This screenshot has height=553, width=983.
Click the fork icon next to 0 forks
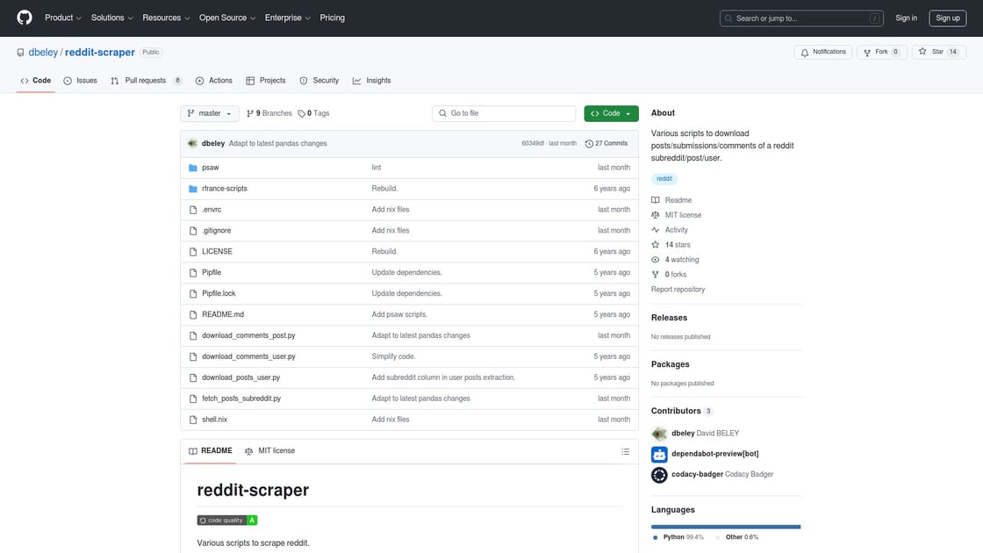[655, 275]
